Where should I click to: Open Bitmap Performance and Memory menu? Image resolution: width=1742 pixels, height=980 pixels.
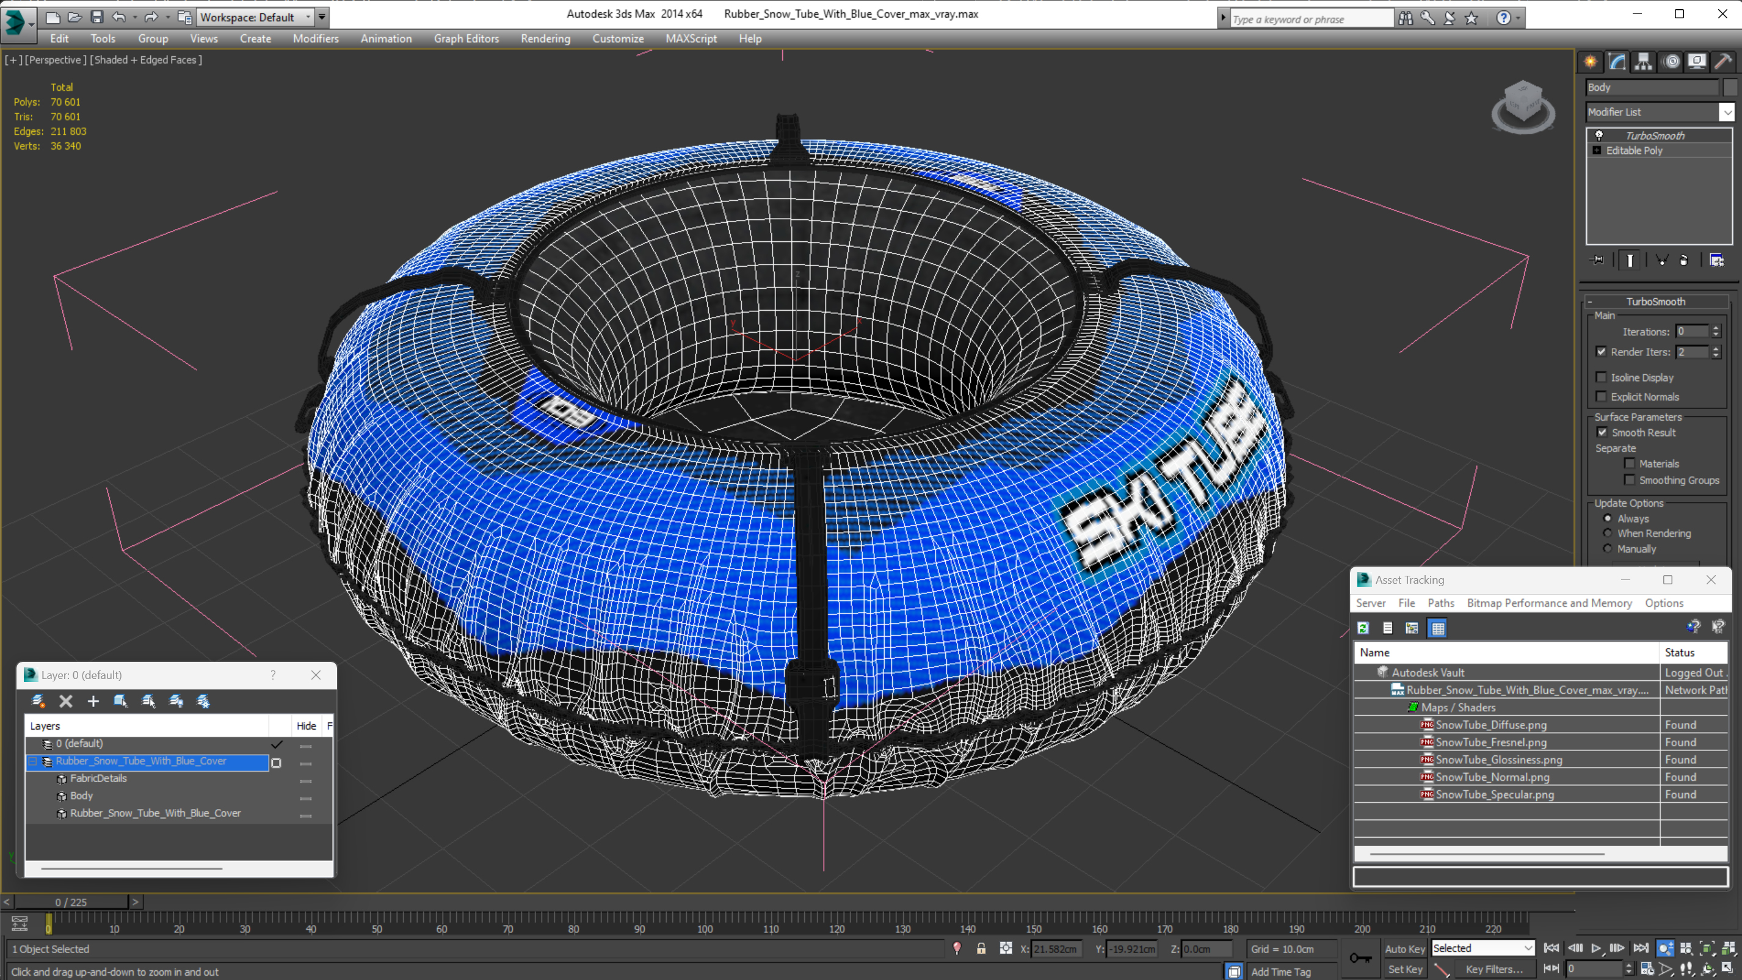click(x=1549, y=603)
